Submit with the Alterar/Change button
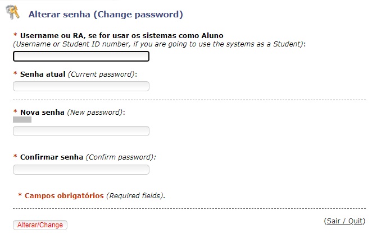Image resolution: width=377 pixels, height=243 pixels. tap(40, 225)
